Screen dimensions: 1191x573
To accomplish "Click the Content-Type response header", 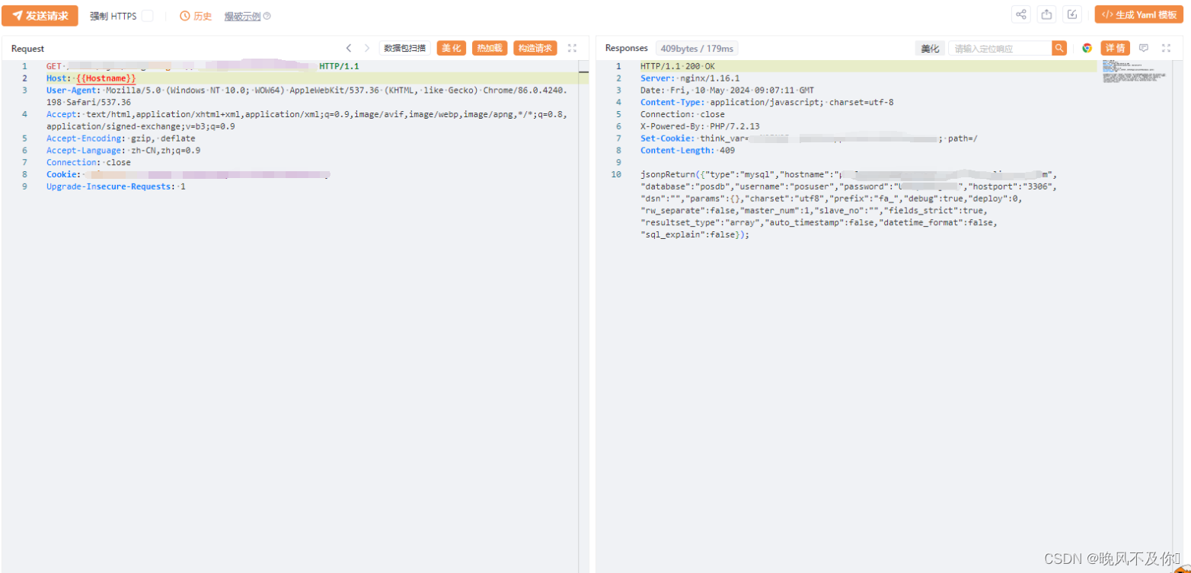I will point(767,102).
